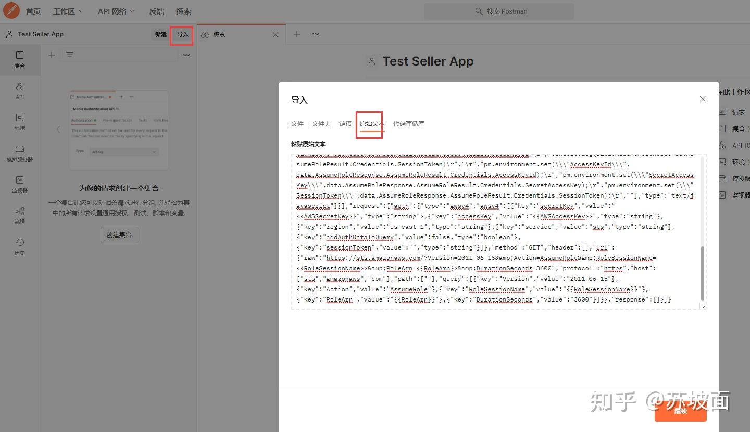Click the user icon beside Test Seller App in sidebar
The image size is (750, 432).
(x=9, y=34)
